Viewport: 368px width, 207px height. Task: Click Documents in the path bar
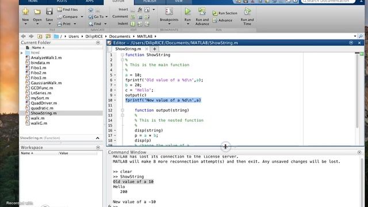click(x=120, y=36)
